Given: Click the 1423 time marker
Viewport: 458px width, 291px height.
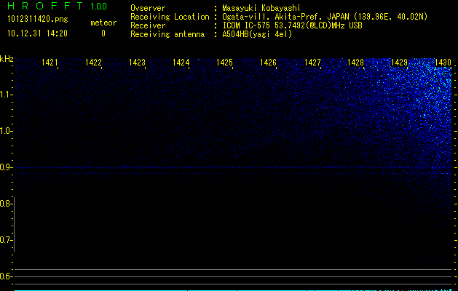Looking at the screenshot, I should point(137,63).
